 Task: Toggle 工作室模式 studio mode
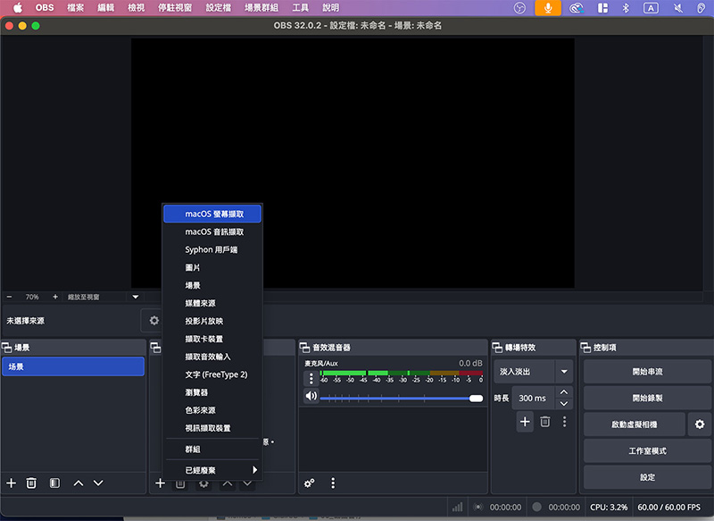coord(647,450)
